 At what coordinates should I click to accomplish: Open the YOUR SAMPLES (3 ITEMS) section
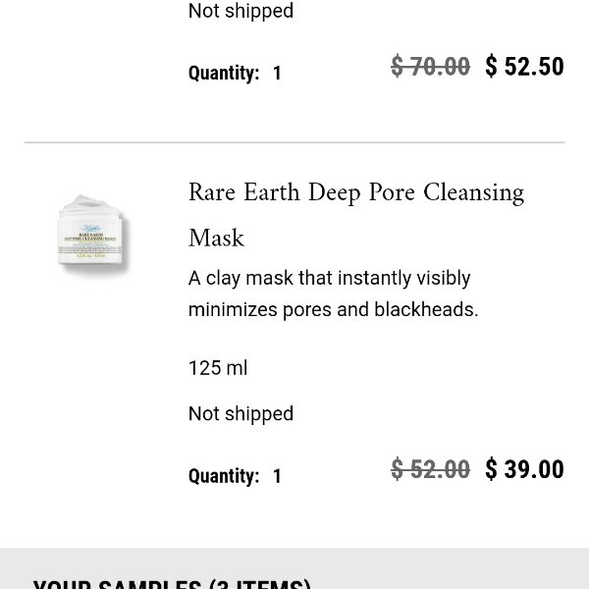[172, 583]
